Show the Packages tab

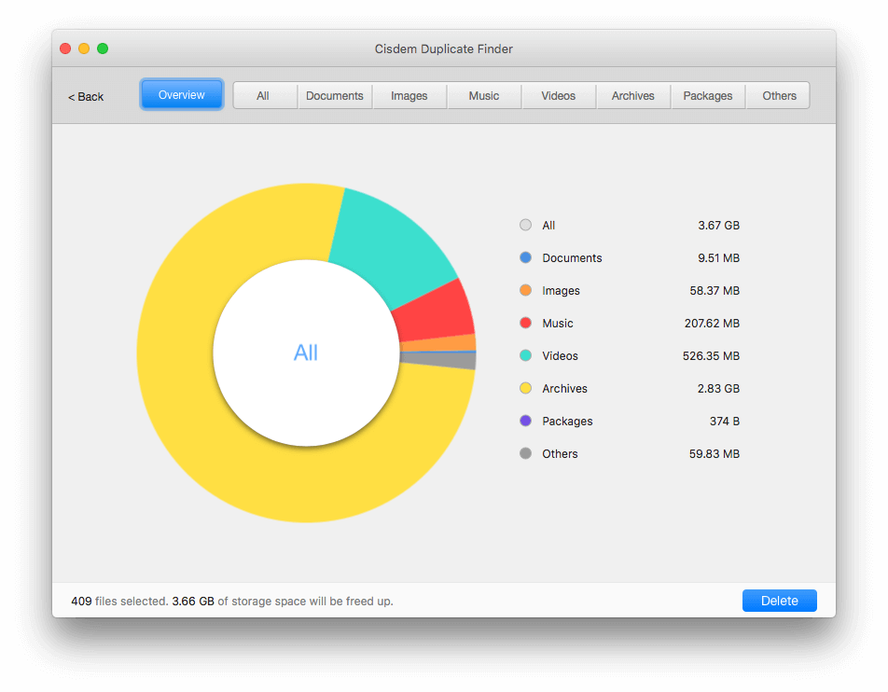click(708, 96)
